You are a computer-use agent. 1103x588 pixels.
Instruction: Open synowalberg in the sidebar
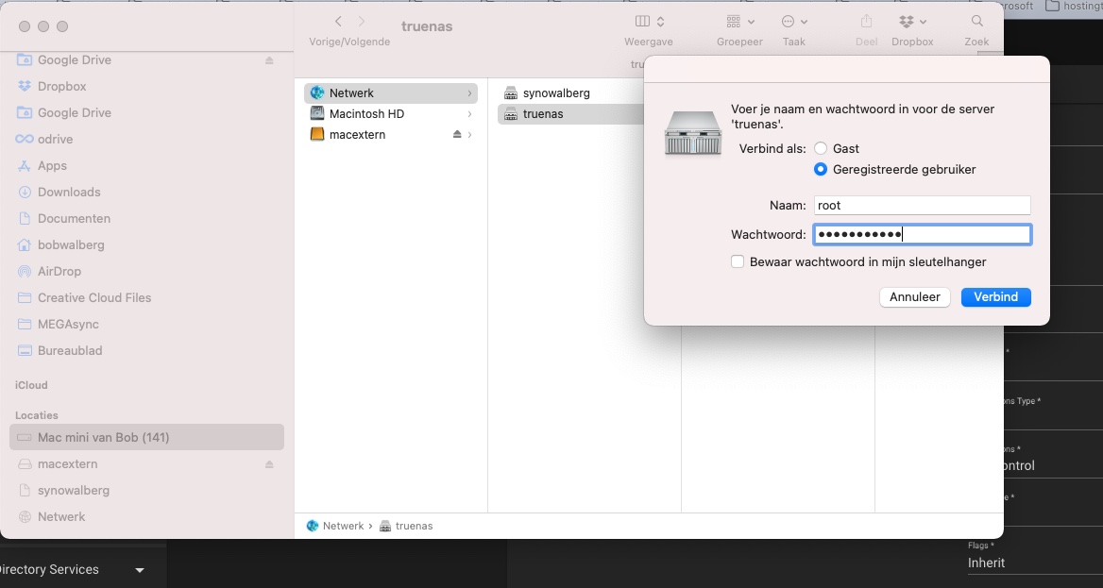coord(73,490)
